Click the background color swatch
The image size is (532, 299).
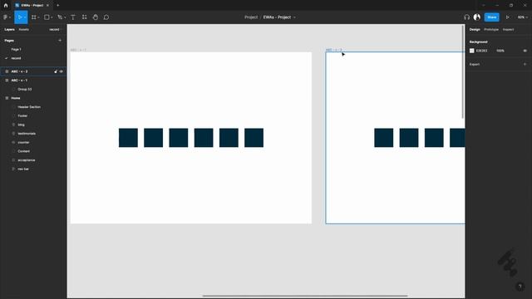click(471, 51)
